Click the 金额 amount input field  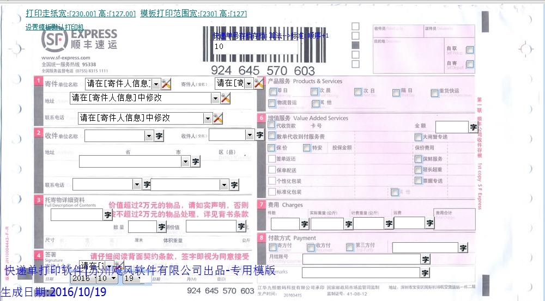point(452,127)
